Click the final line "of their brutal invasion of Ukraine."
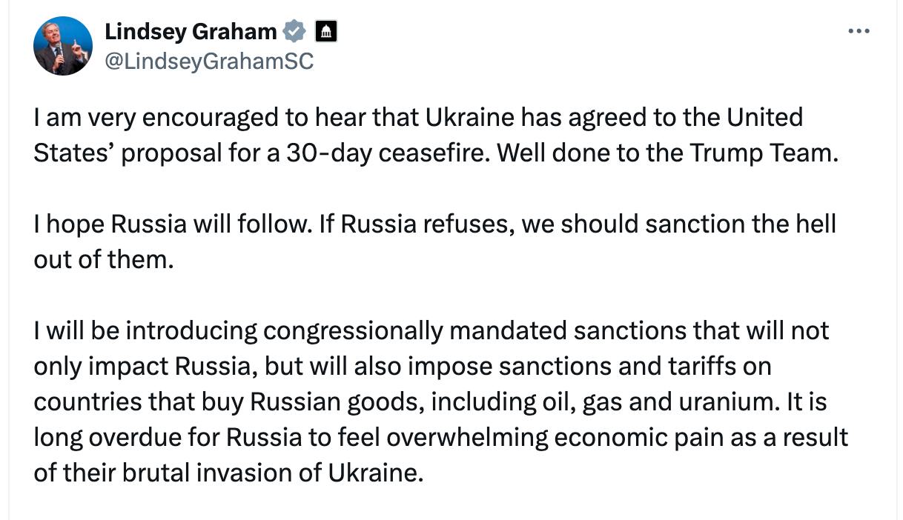903x520 pixels. coord(228,473)
